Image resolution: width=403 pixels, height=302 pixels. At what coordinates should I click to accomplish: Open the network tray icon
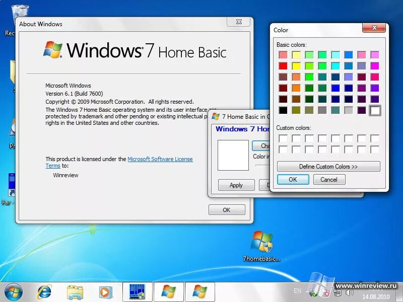[x=338, y=292]
